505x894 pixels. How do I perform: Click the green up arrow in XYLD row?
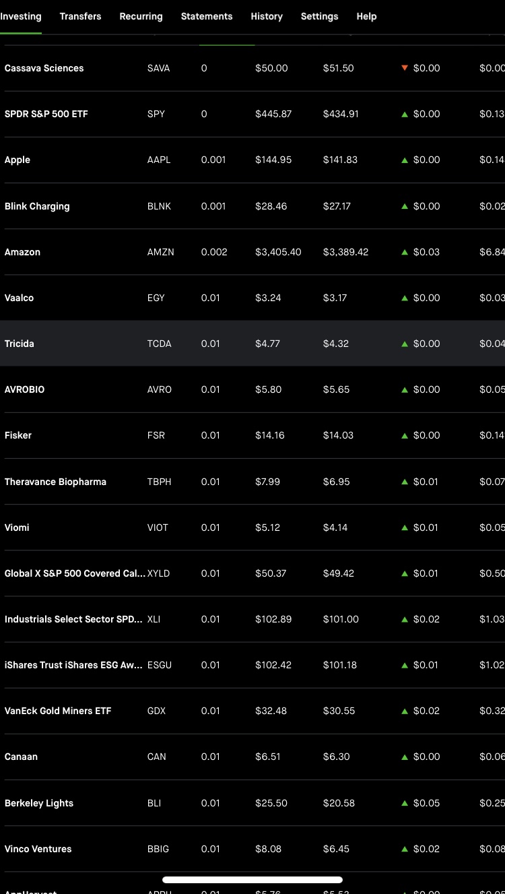coord(405,573)
